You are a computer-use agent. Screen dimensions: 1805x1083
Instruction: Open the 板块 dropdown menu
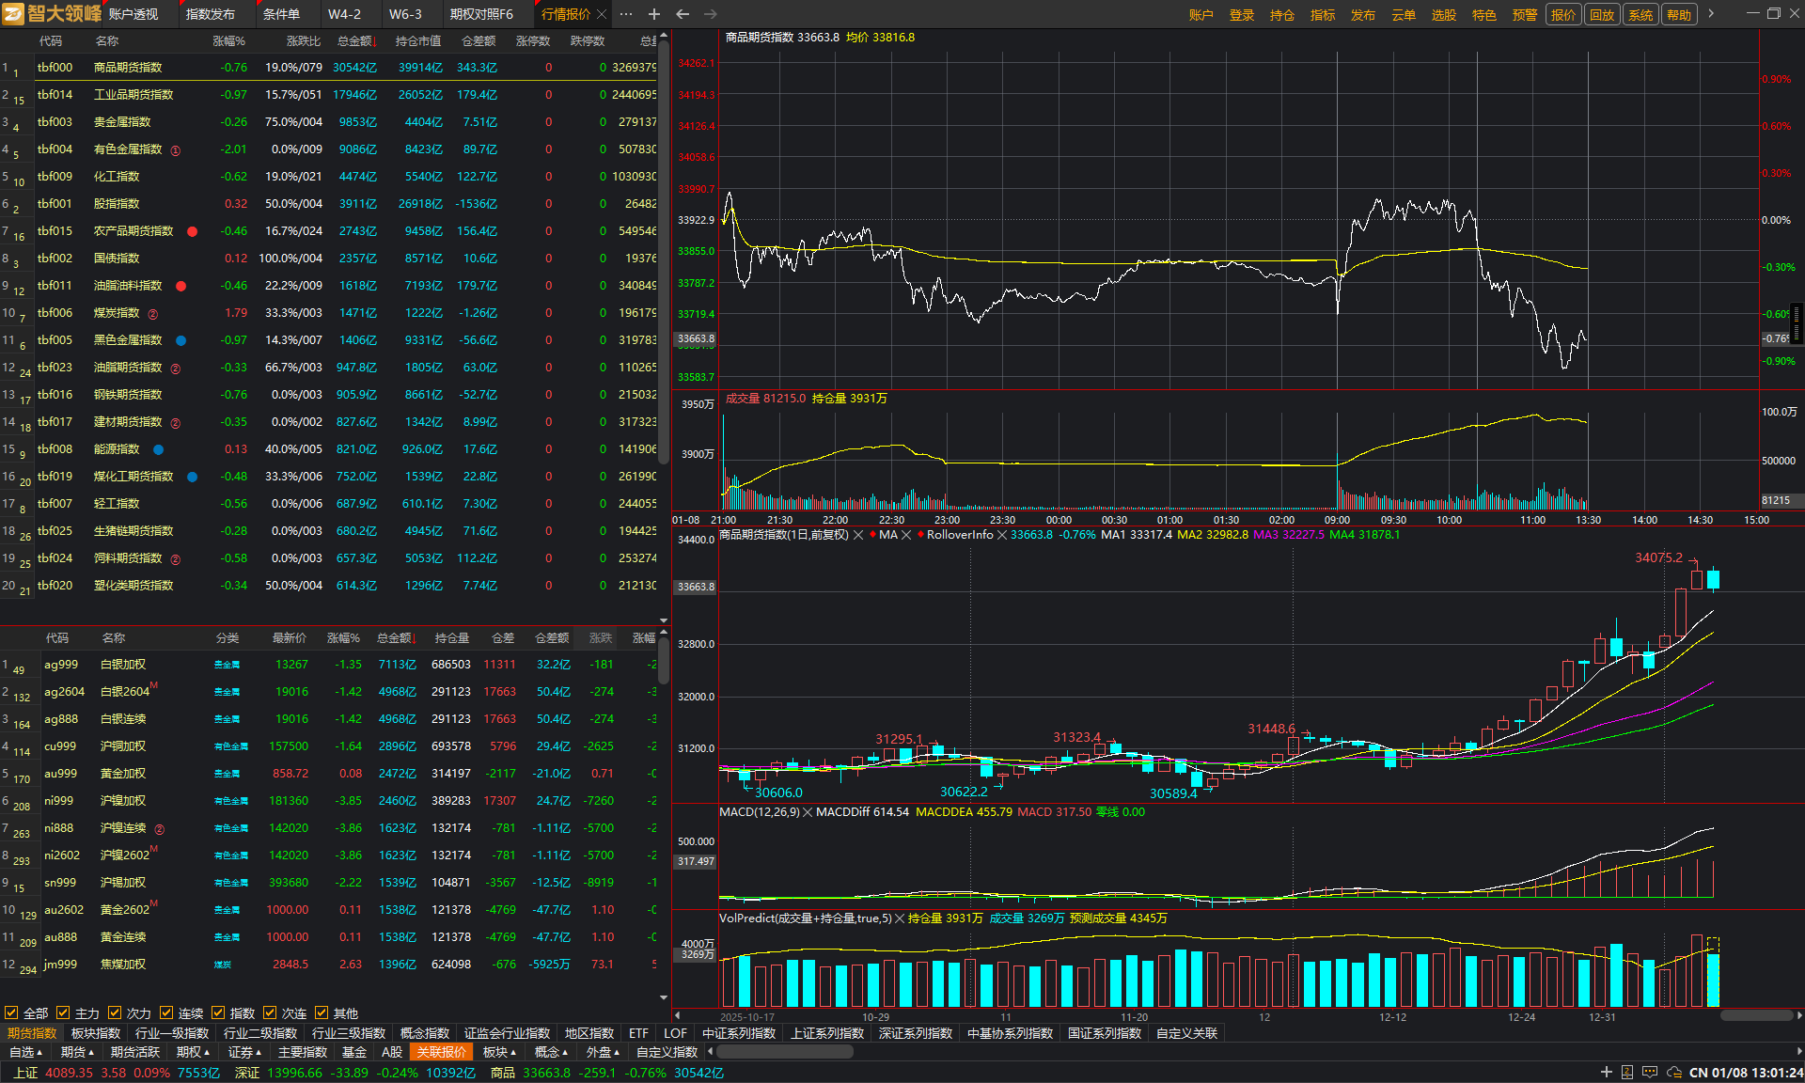[x=499, y=1052]
